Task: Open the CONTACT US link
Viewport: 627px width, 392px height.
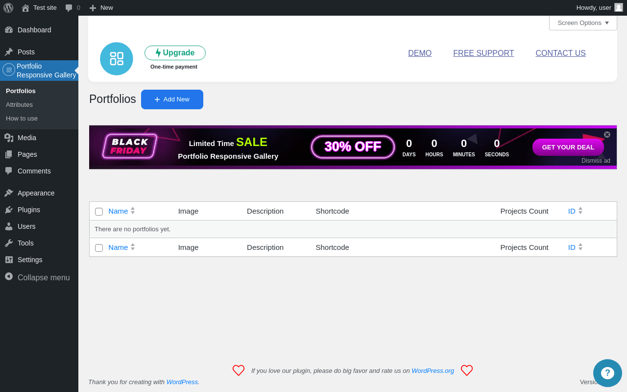Action: 560,53
